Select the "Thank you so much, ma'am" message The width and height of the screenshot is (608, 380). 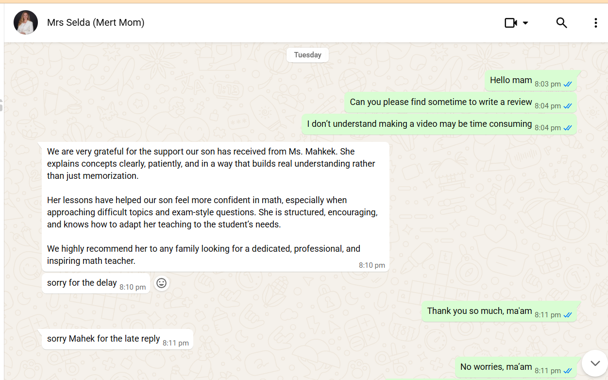pyautogui.click(x=499, y=311)
